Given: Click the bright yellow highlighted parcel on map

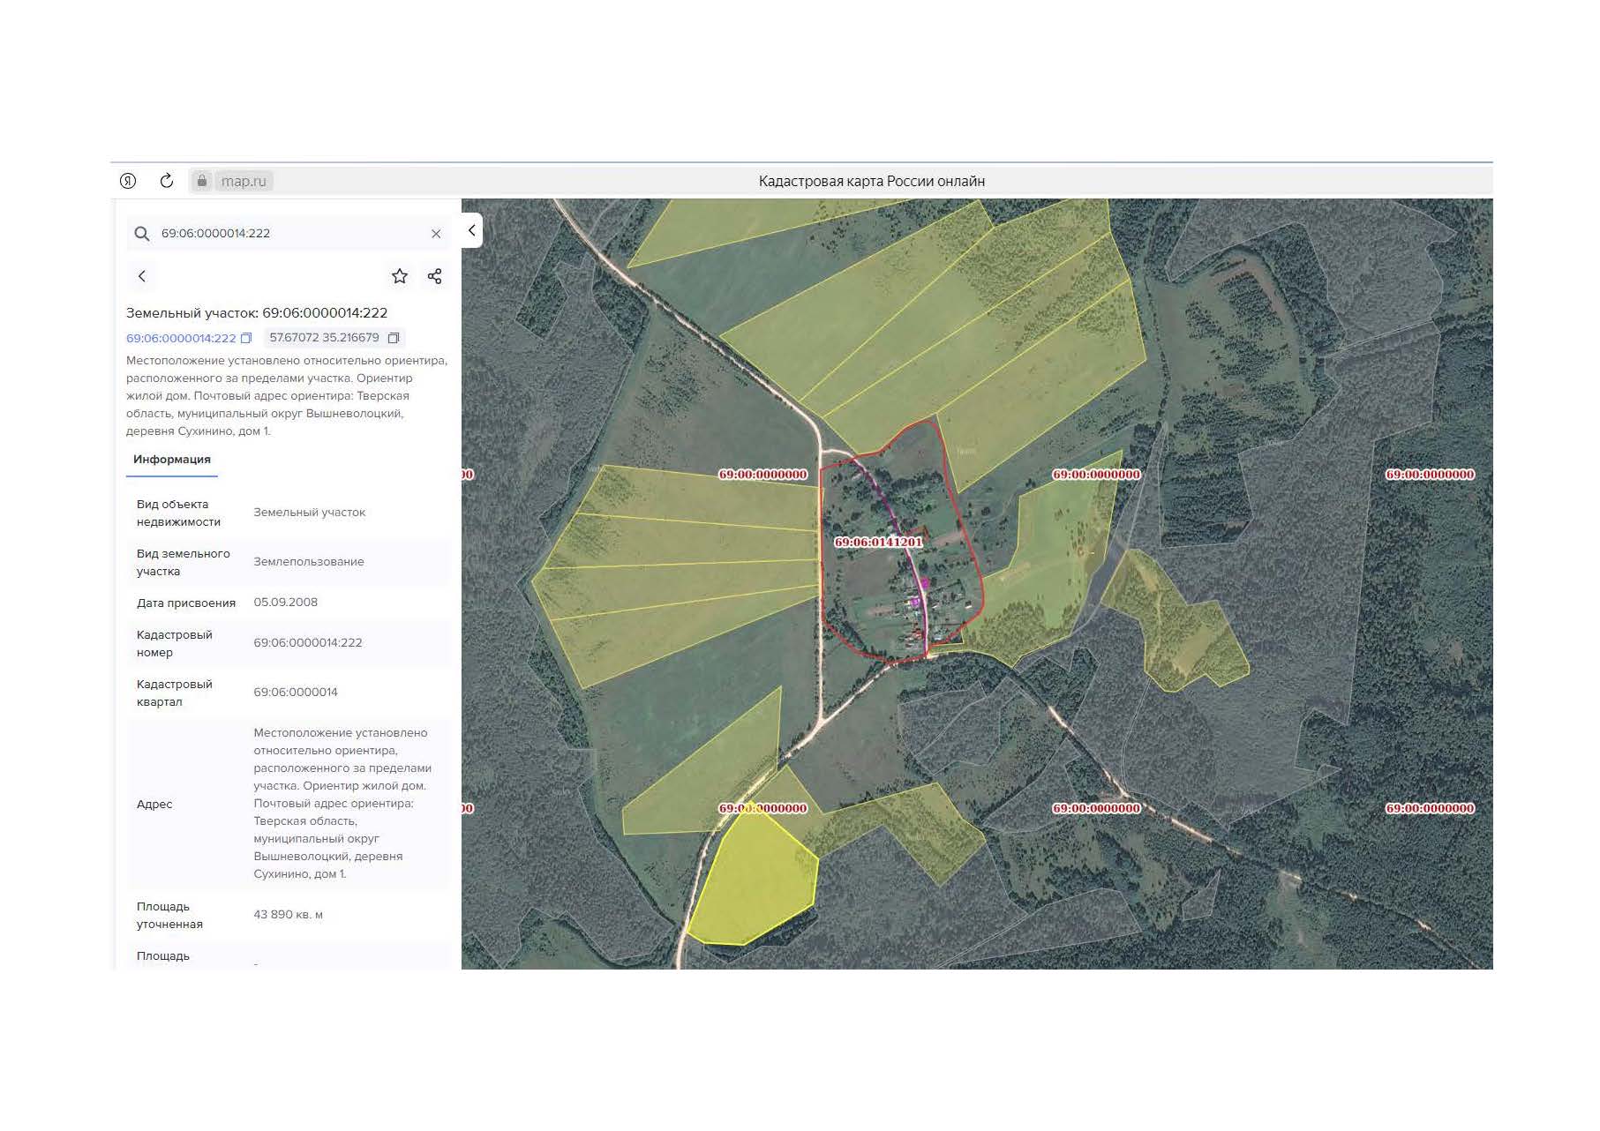Looking at the screenshot, I should [755, 882].
